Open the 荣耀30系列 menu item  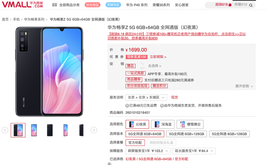[161, 5]
